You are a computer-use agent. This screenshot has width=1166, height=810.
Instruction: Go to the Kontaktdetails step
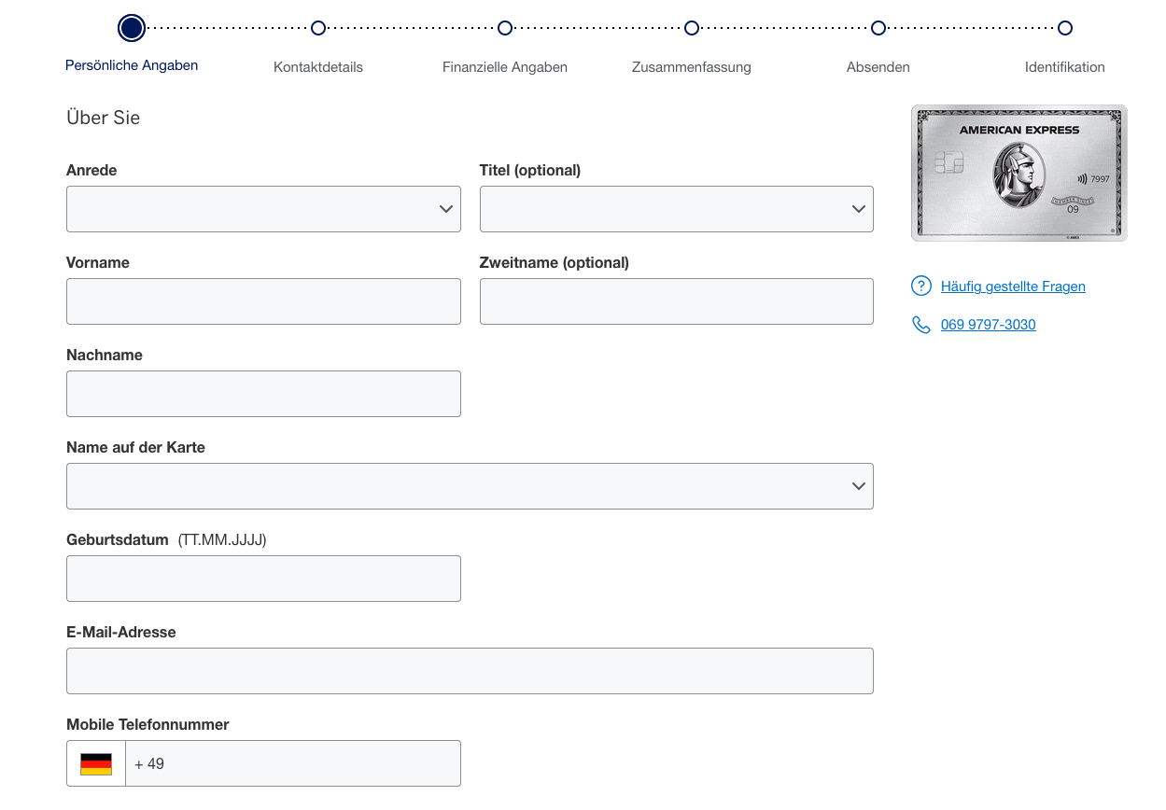coord(318,28)
